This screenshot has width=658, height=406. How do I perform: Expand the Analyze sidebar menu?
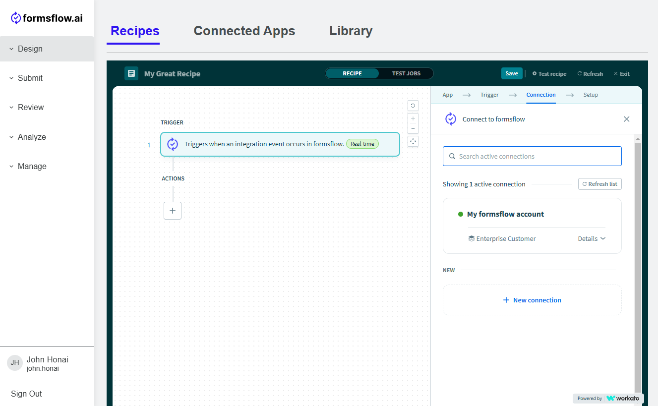tap(47, 137)
